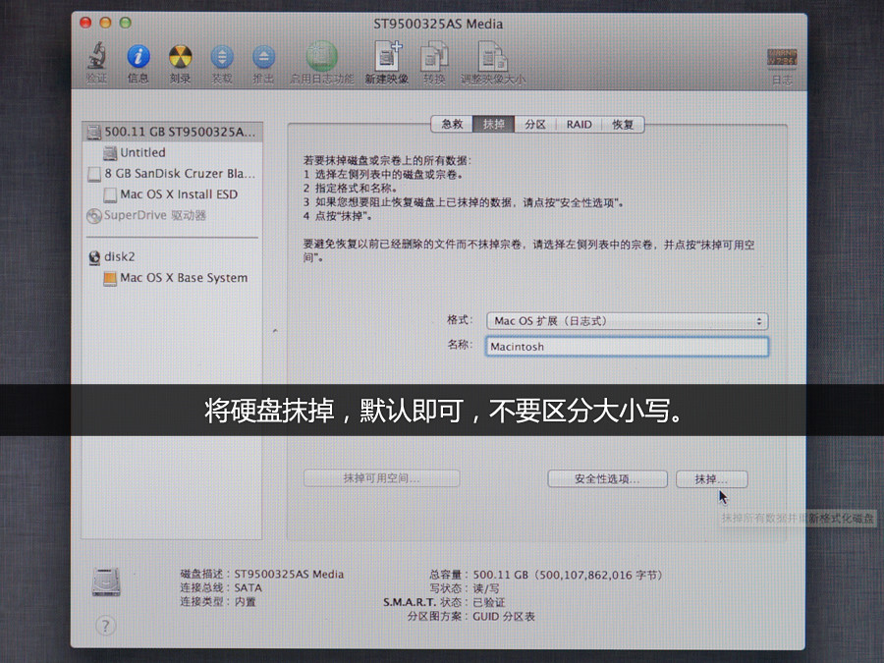Select the SuperDrive (驱动器) entry
This screenshot has width=884, height=663.
173,215
